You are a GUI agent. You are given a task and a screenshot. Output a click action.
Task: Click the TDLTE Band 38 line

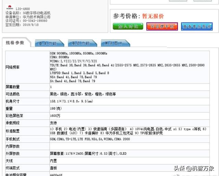127,67
